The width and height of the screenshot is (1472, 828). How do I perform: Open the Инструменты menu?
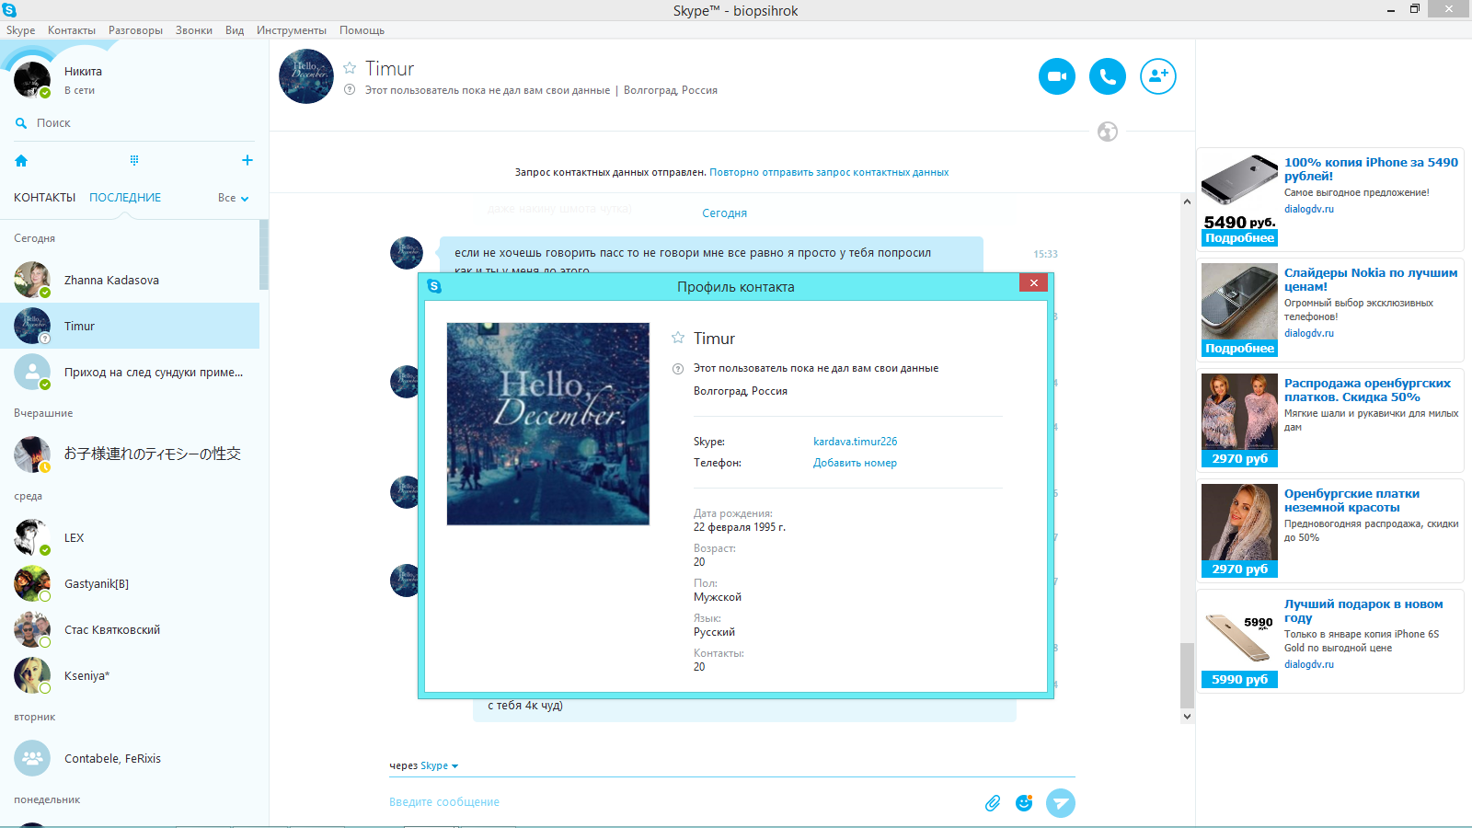tap(292, 30)
